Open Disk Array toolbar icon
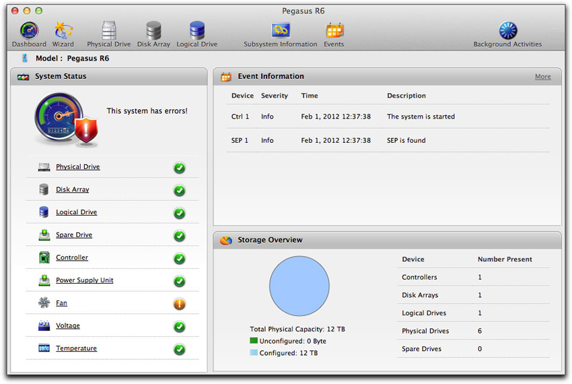572x384 pixels. [153, 31]
